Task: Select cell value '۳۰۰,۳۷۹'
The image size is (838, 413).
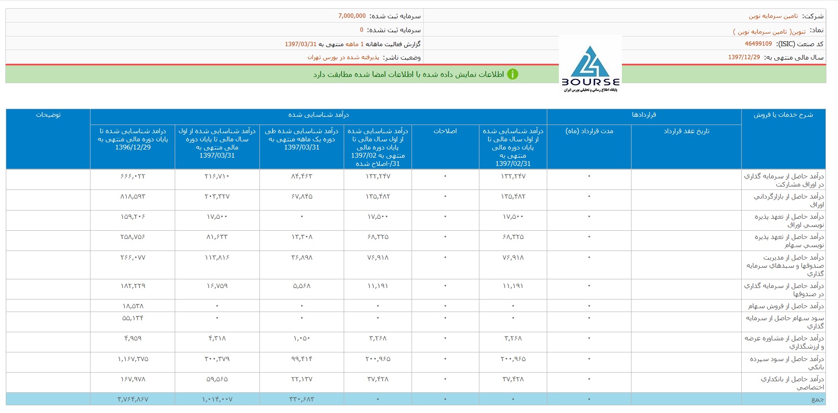Action: pos(217,359)
